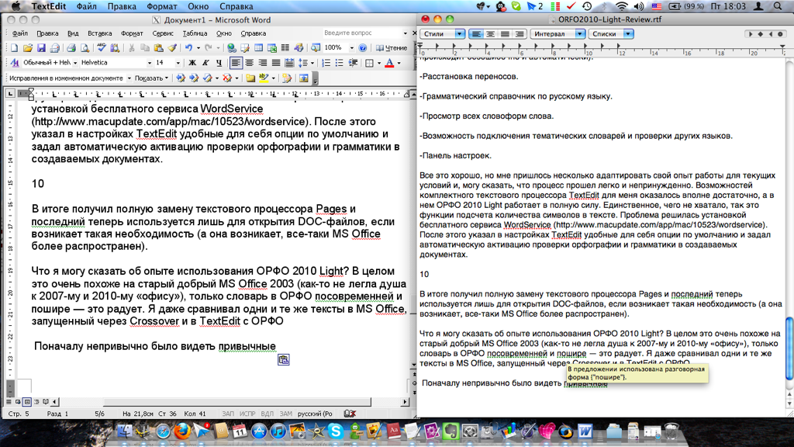The height and width of the screenshot is (447, 794).
Task: Open the Формат menu in Mac menu bar
Action: coord(161,6)
